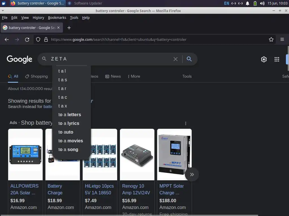
Task: Switch to the Shopping results tab
Action: (x=36, y=76)
